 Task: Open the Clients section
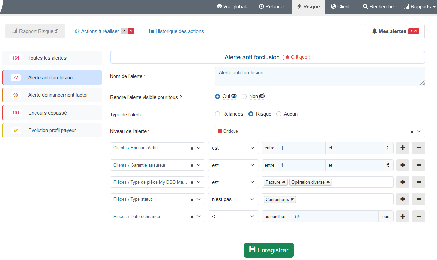pos(341,7)
